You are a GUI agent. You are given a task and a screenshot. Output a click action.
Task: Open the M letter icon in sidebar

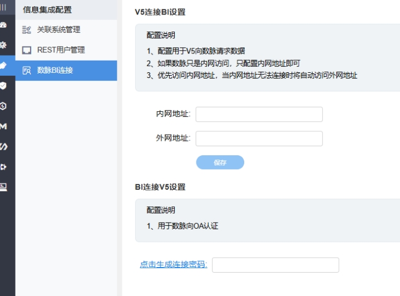3,126
